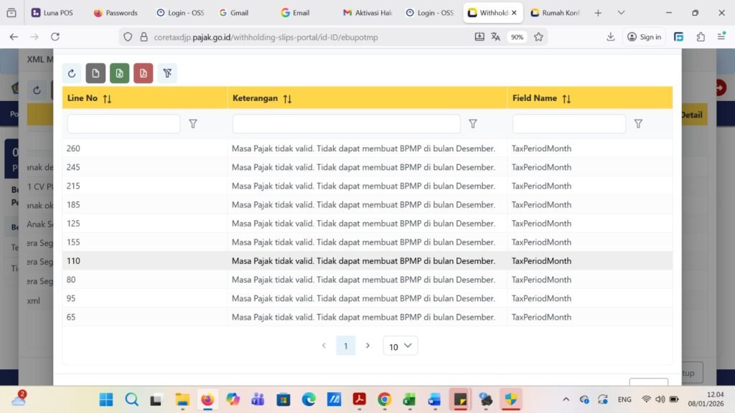Click the gray document export icon
The height and width of the screenshot is (413, 735).
click(95, 73)
